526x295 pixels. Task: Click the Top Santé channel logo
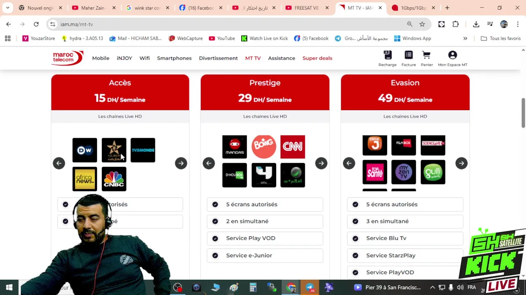point(375,172)
